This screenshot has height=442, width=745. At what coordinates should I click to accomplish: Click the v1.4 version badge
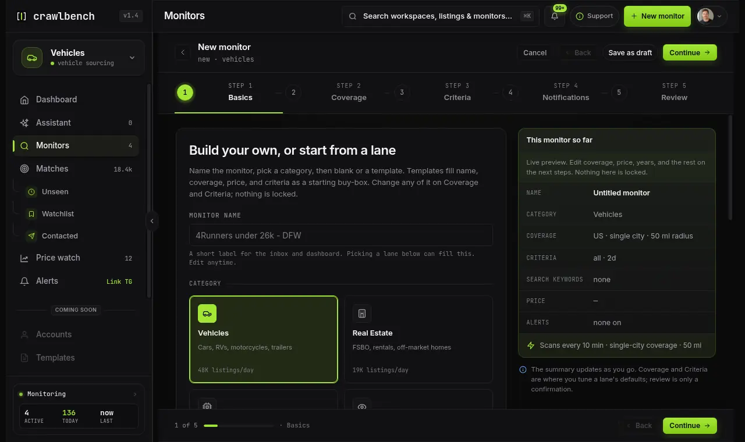[131, 16]
